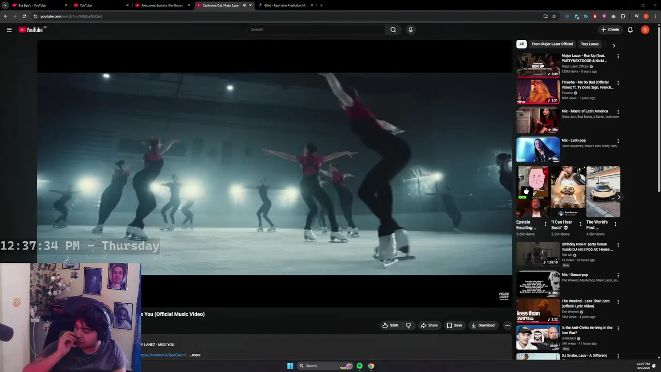Open options for Mix - Latin pop

pyautogui.click(x=618, y=141)
